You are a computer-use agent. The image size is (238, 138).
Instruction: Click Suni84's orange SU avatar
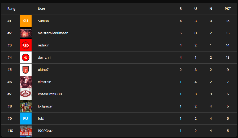point(25,21)
